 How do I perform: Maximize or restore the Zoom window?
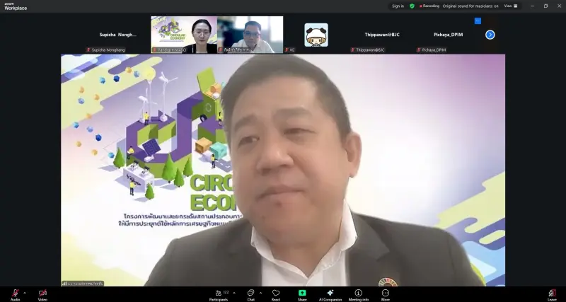(x=545, y=6)
